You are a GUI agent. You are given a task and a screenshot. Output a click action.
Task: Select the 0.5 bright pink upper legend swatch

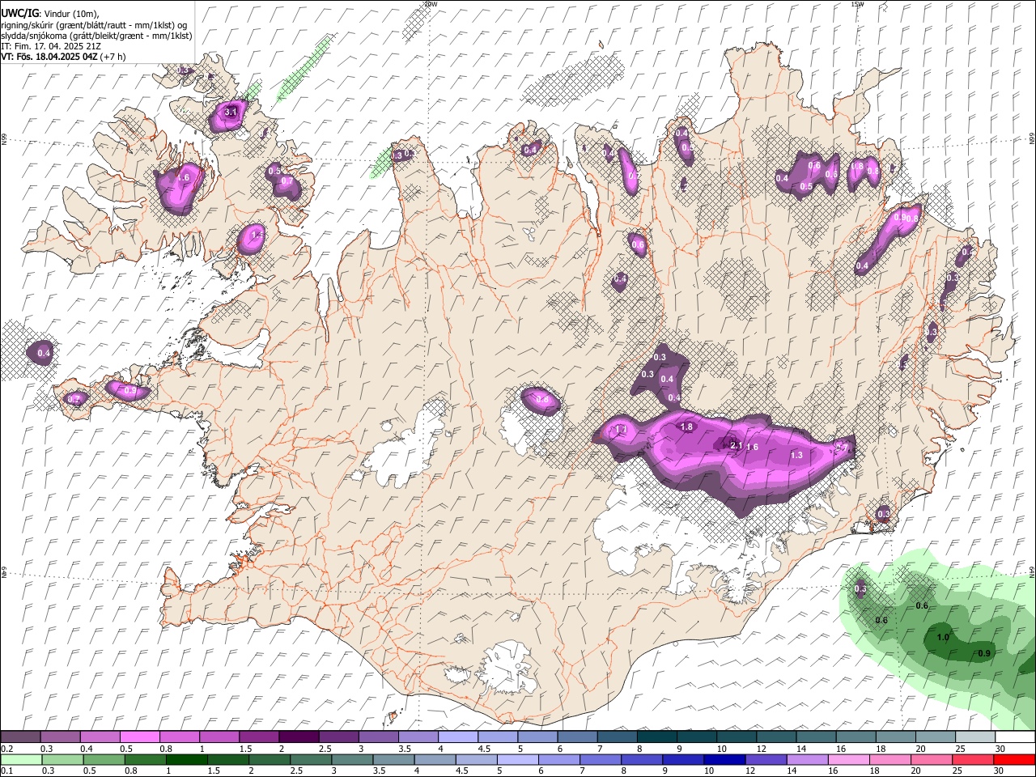click(139, 737)
